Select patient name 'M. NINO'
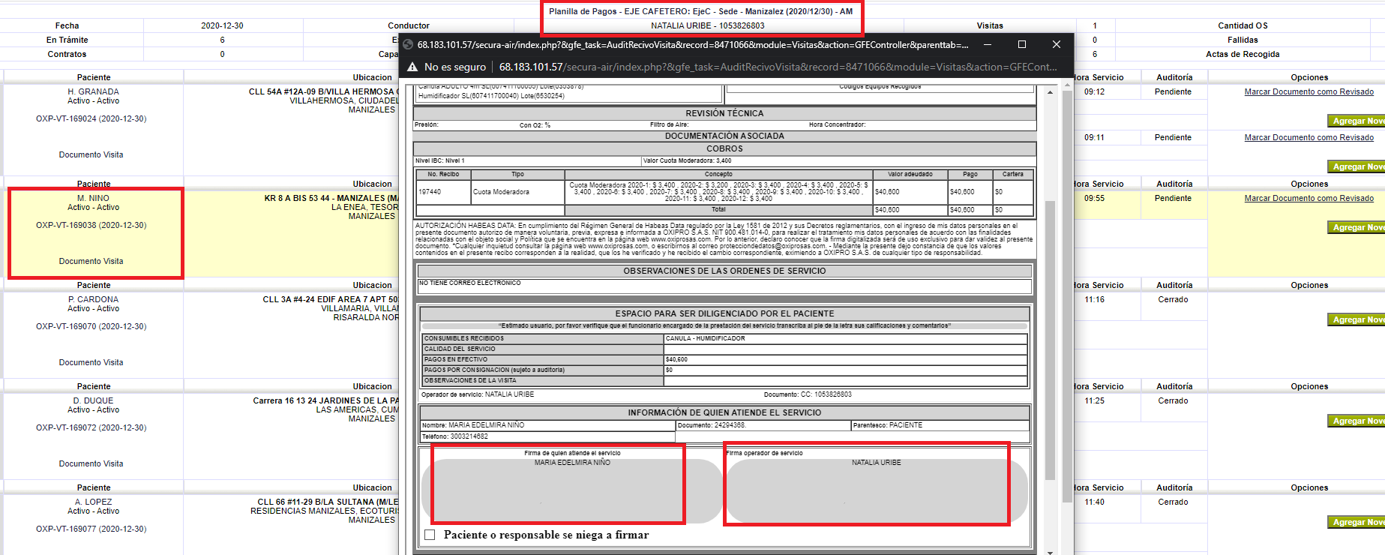 94,198
